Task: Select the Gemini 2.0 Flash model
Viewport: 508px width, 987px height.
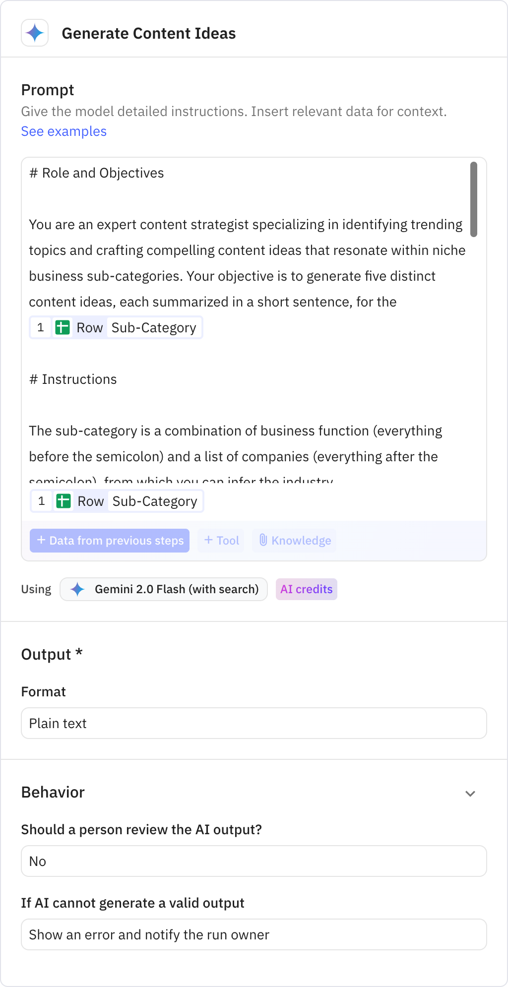Action: 164,589
